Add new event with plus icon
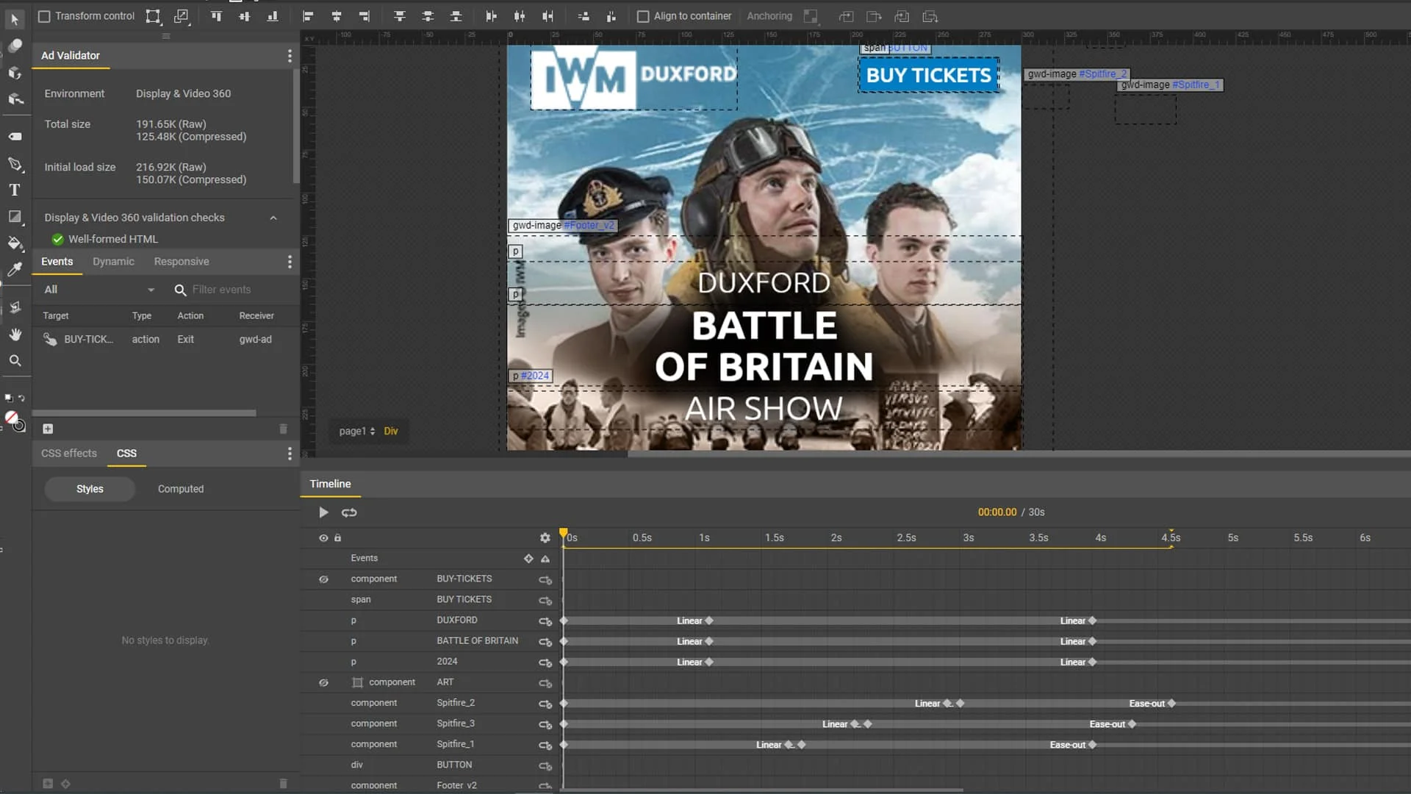 coord(48,429)
